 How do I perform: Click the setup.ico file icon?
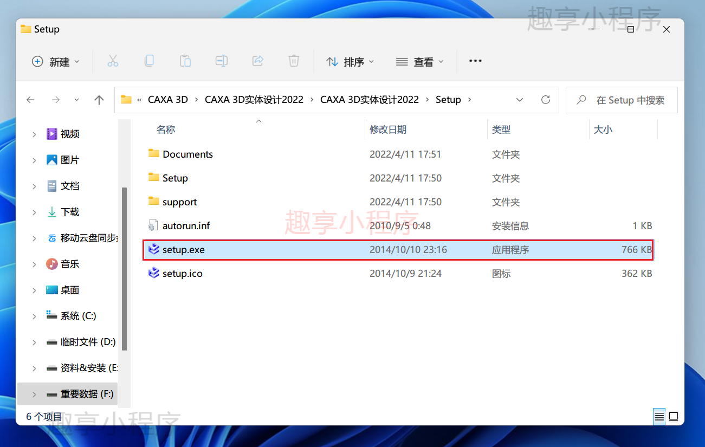click(x=154, y=273)
